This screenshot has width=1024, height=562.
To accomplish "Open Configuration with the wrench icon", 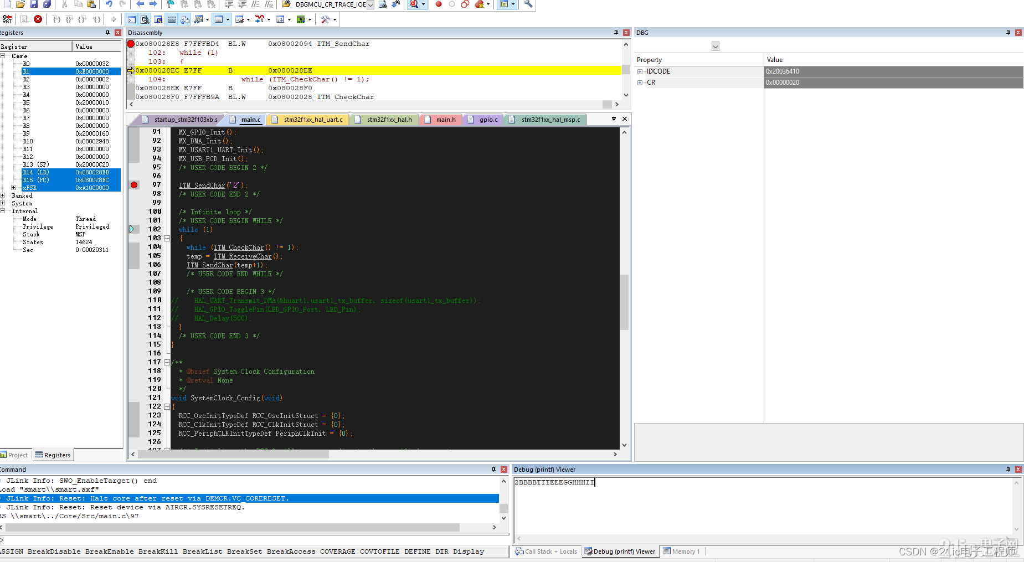I will point(528,4).
